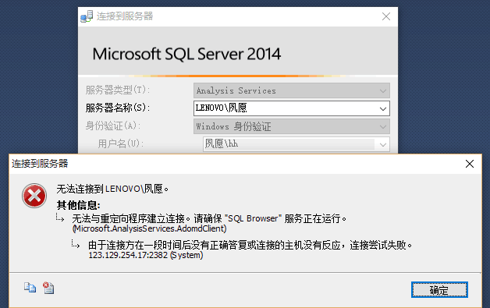Open the server type Analysis Services dropdown
The width and height of the screenshot is (490, 308).
292,90
